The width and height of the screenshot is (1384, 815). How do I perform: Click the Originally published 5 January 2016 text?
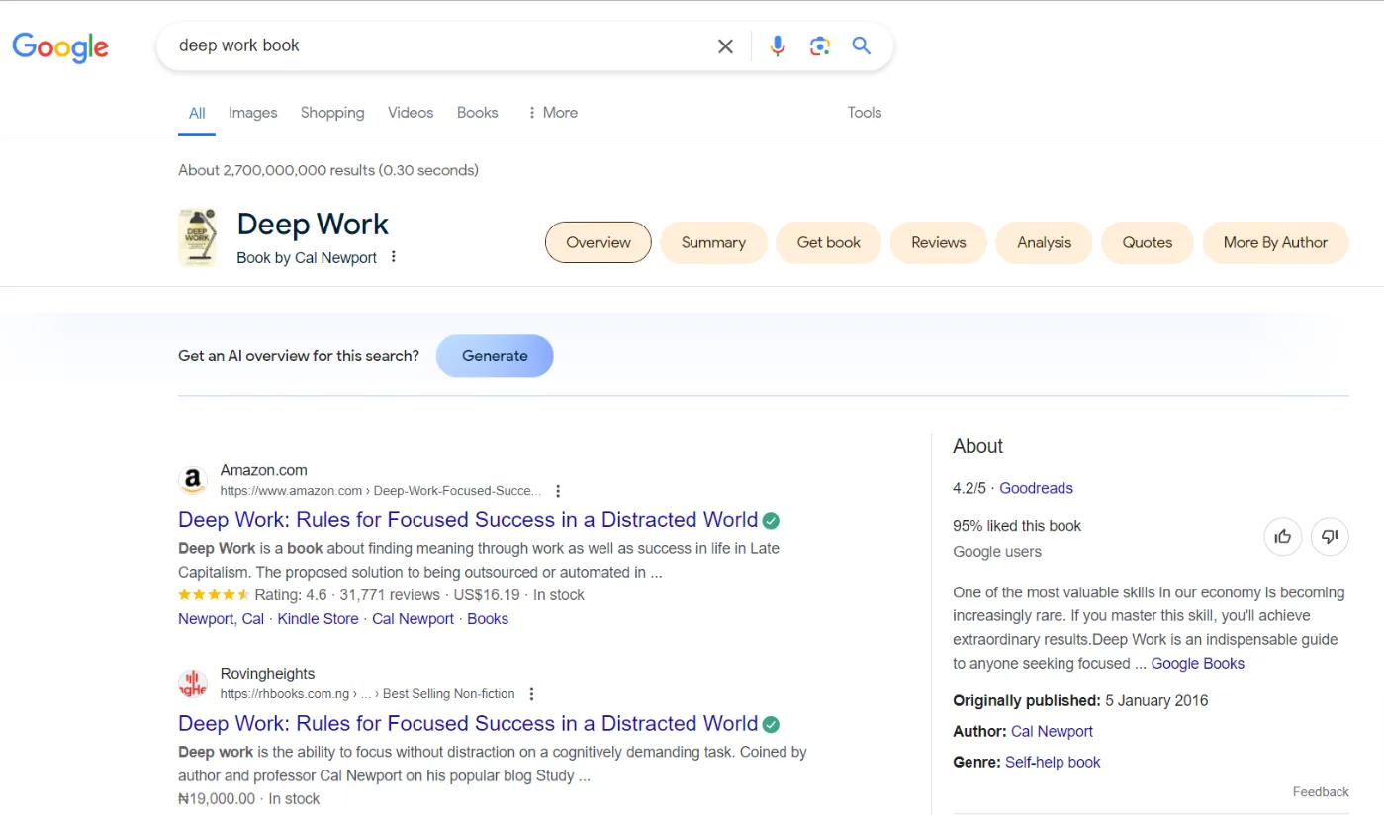tap(1080, 701)
